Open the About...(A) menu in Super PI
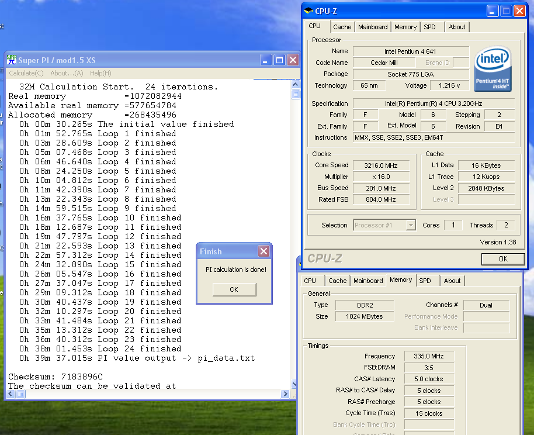The width and height of the screenshot is (534, 435). coord(67,73)
